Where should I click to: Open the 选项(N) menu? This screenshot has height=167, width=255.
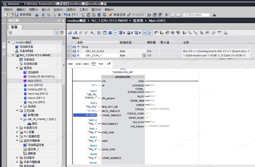click(71, 9)
